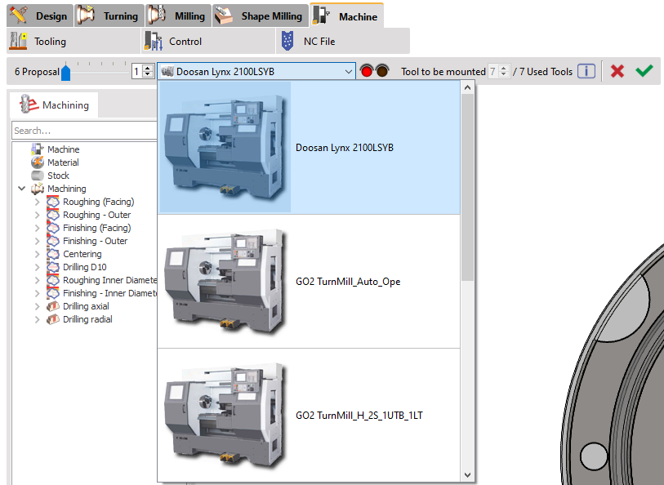Click the dark brown indicator light icon

[x=381, y=71]
